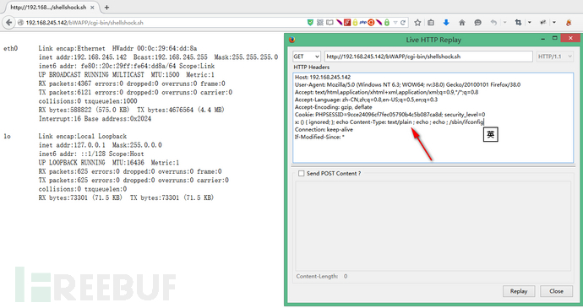Click the Firebug-style icon at toolbar end

[x=569, y=23]
